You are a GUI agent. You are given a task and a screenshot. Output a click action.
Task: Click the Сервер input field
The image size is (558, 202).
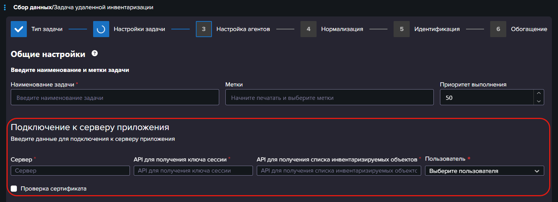point(70,171)
